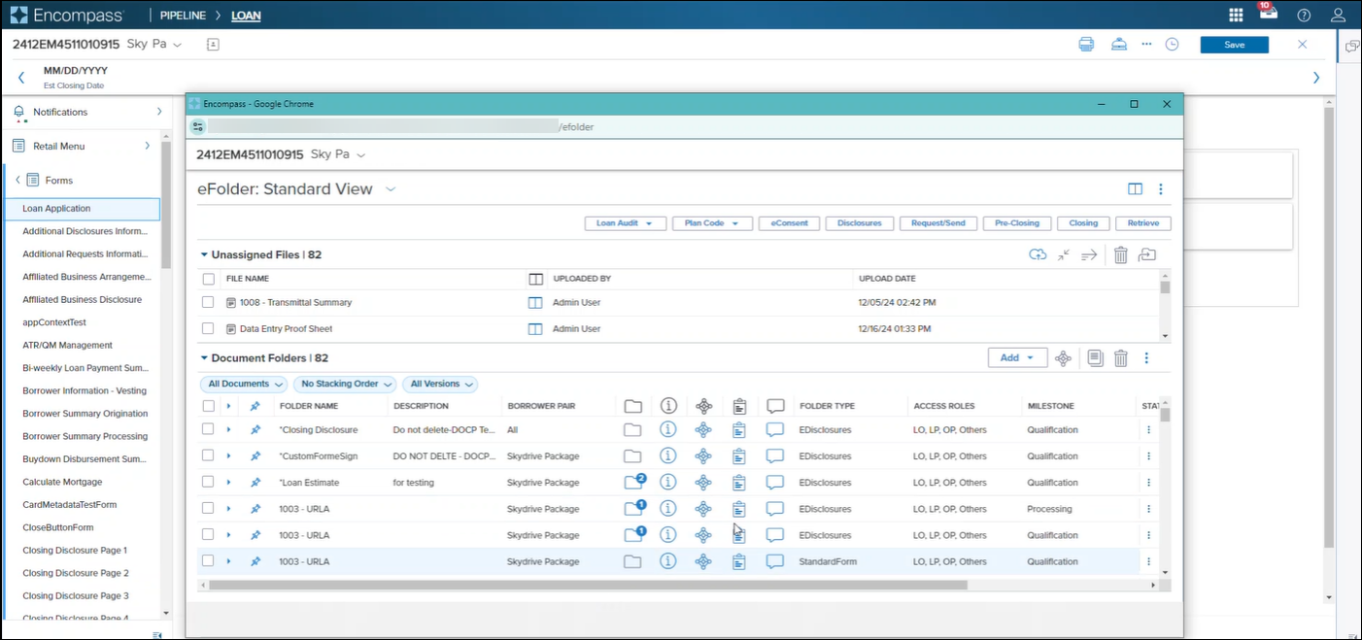
Task: Click the eConsent button
Action: (790, 223)
